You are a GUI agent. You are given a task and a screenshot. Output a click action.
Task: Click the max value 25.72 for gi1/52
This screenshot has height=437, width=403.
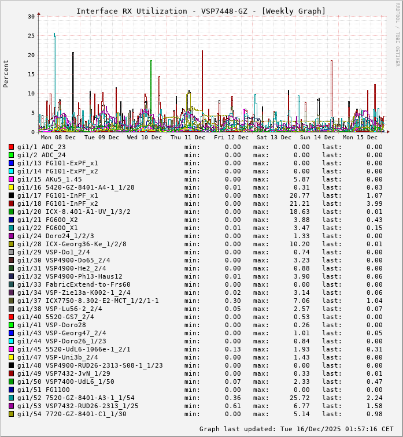point(298,398)
